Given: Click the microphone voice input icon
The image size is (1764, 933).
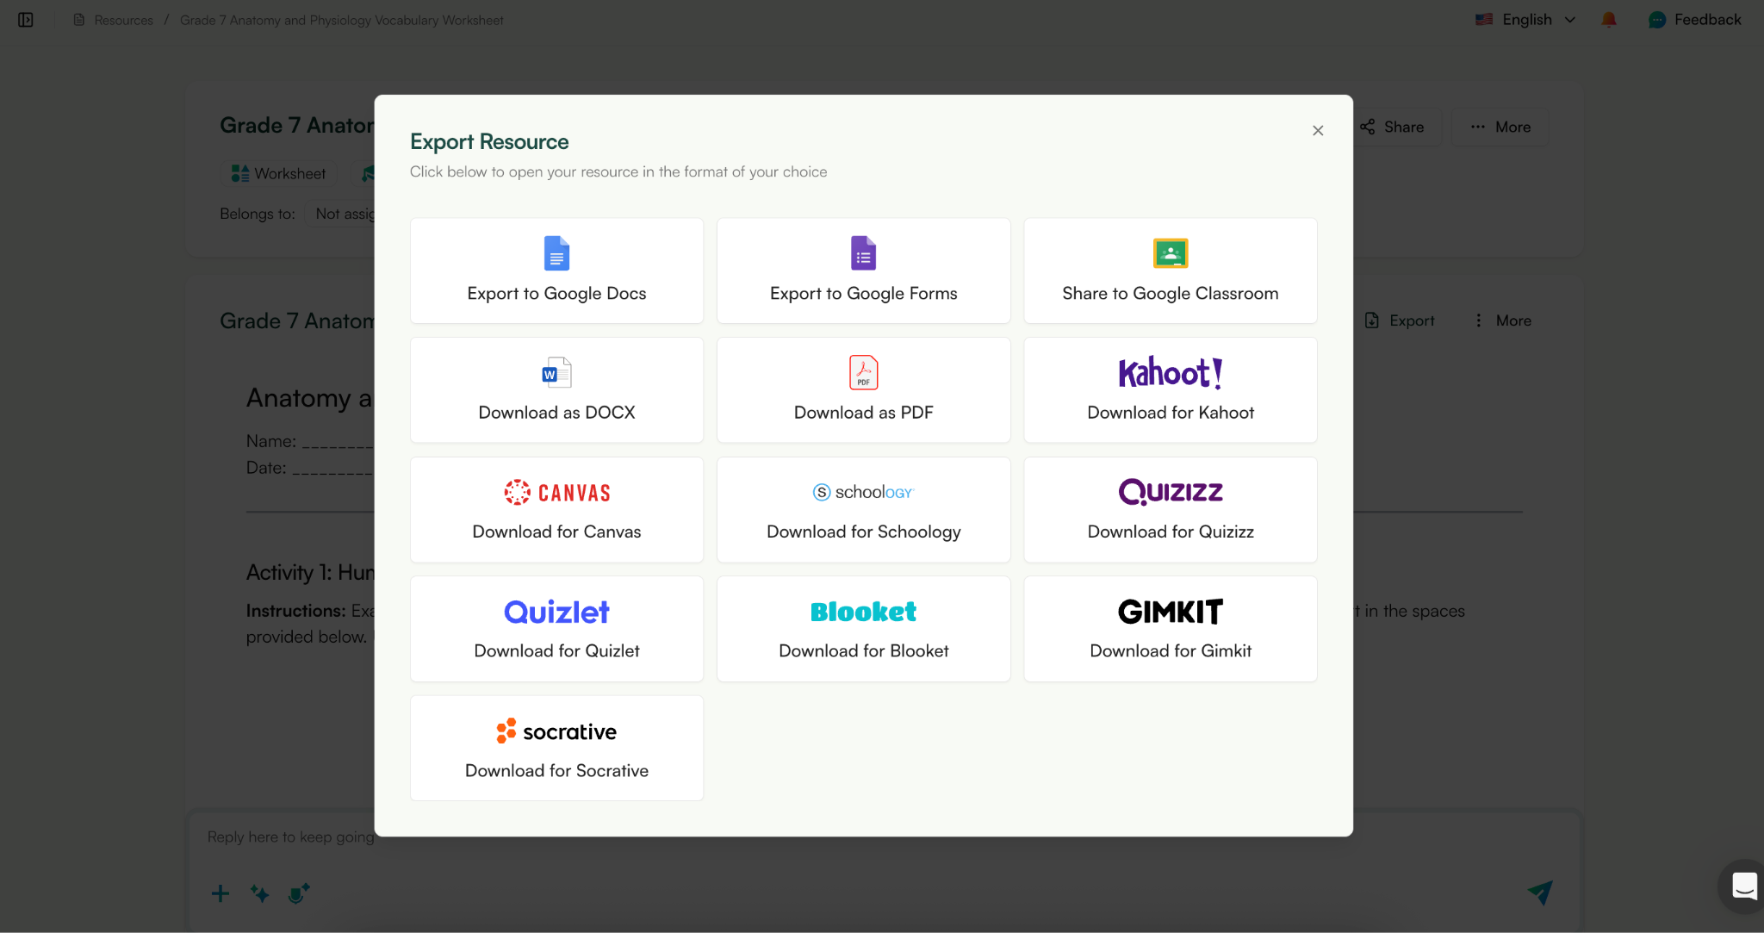Looking at the screenshot, I should pos(298,893).
